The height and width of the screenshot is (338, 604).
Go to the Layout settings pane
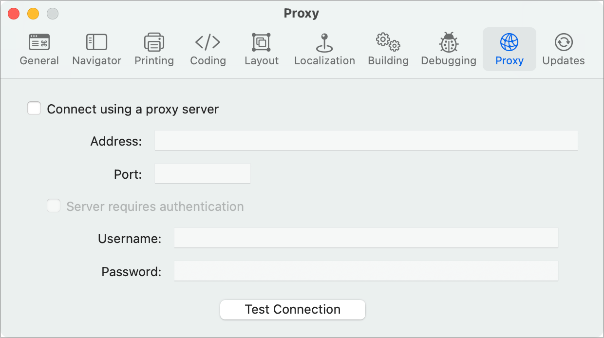(x=262, y=50)
